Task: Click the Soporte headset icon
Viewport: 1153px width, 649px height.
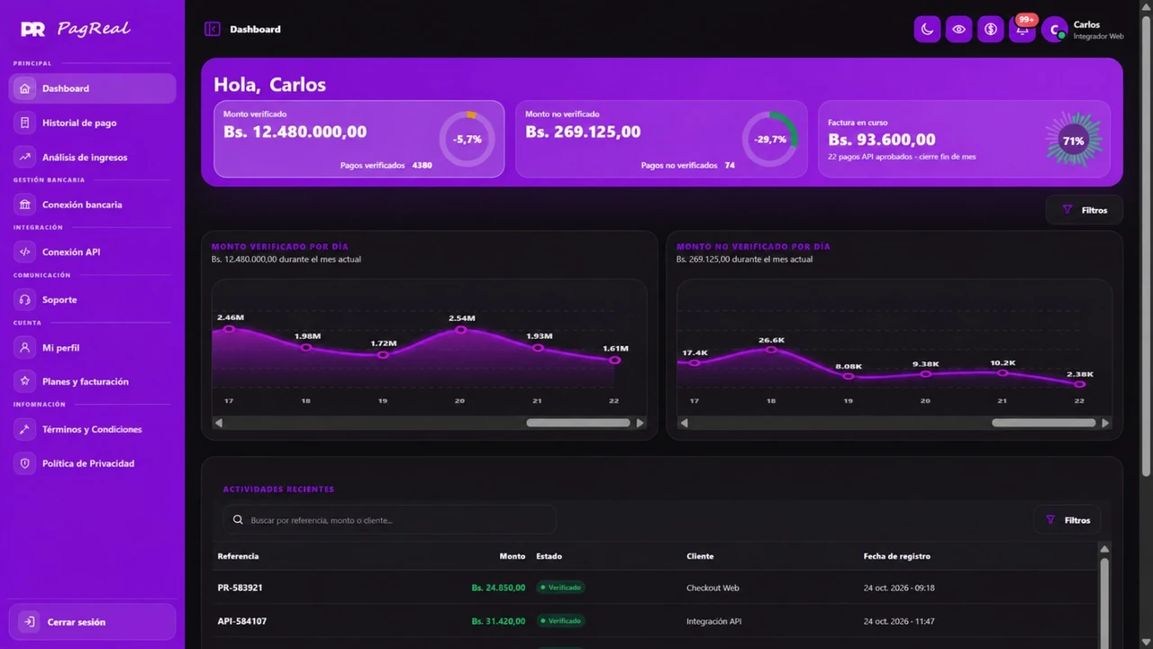Action: [25, 300]
